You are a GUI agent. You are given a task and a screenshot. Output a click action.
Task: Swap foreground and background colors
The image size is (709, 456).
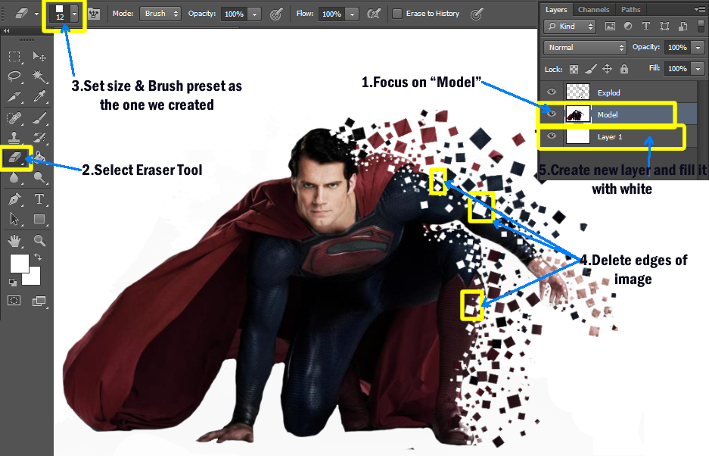coord(38,257)
